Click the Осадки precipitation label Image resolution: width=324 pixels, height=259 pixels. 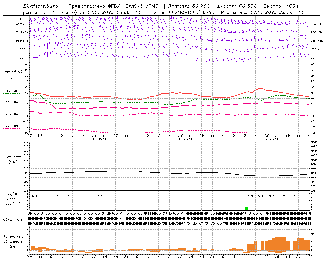[13, 199]
